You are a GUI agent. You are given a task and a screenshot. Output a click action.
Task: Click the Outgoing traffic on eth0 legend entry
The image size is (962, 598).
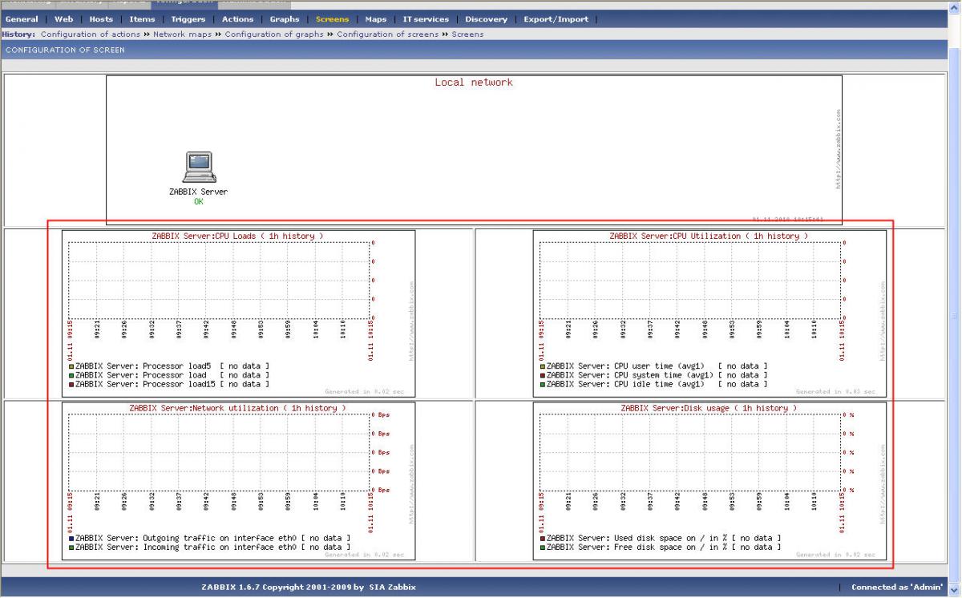click(x=209, y=538)
